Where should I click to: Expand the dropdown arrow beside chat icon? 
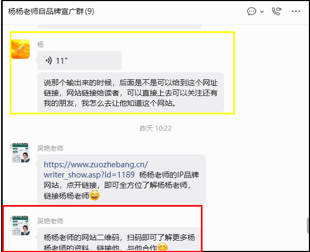pos(262,12)
